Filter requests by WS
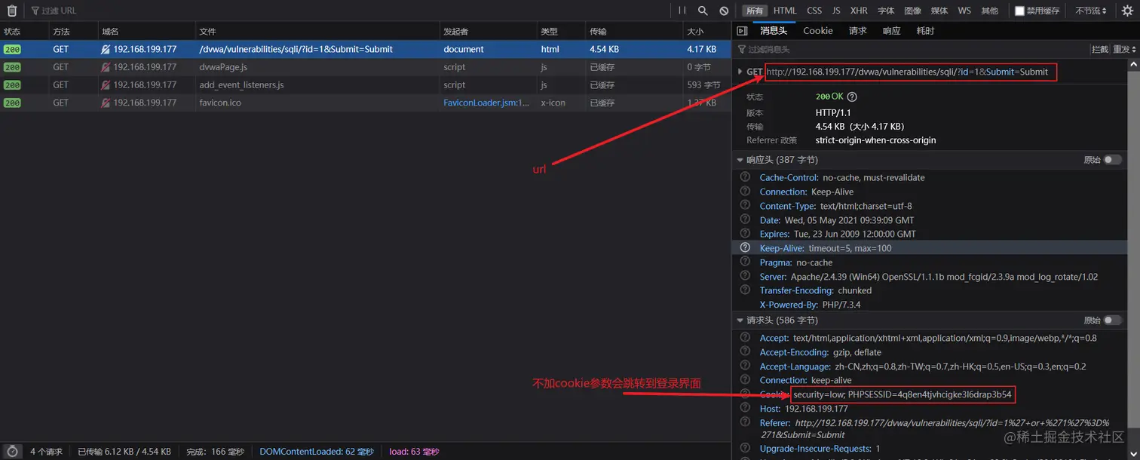1140x460 pixels. pos(964,11)
